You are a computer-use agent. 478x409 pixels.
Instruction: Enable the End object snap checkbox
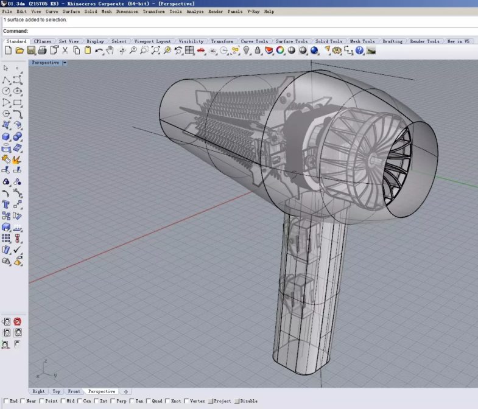pos(5,401)
